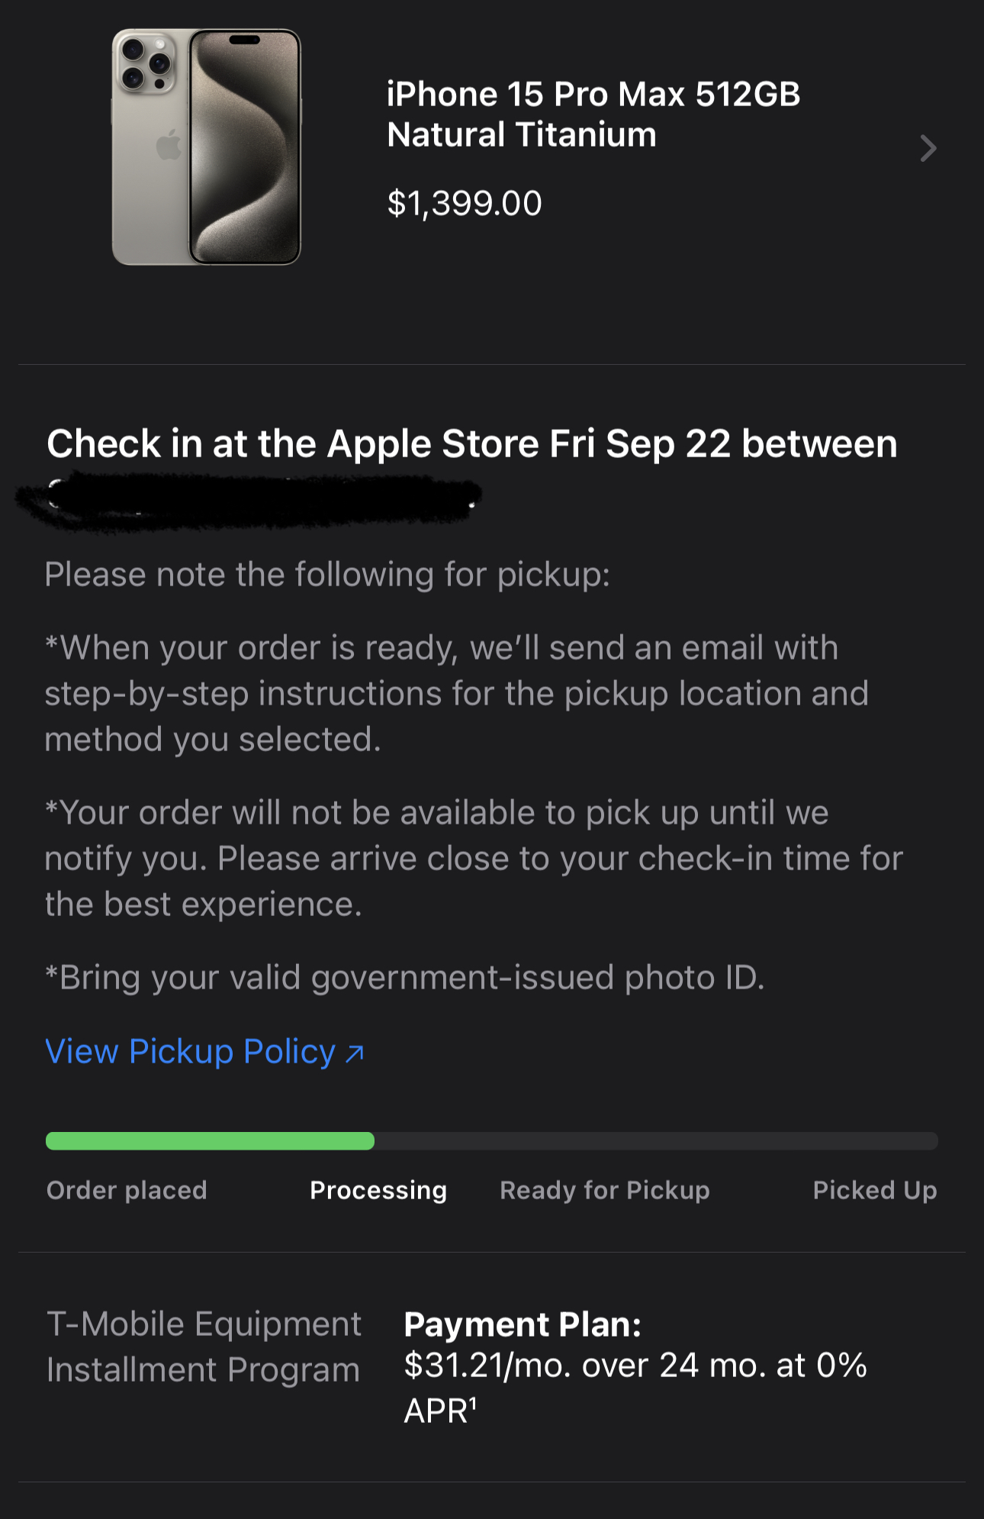Open the View Pickup Policy link
The width and height of the screenshot is (984, 1519).
point(191,1052)
